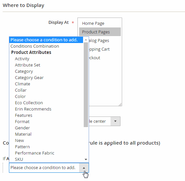Select Shopping Cart in Display At

click(105, 49)
